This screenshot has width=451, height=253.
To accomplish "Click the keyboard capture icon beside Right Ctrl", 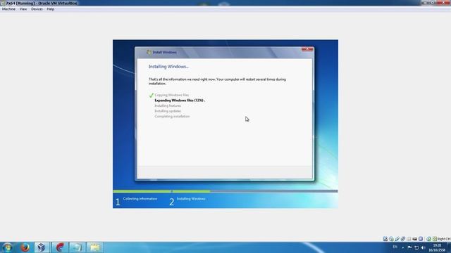I will click(x=435, y=239).
